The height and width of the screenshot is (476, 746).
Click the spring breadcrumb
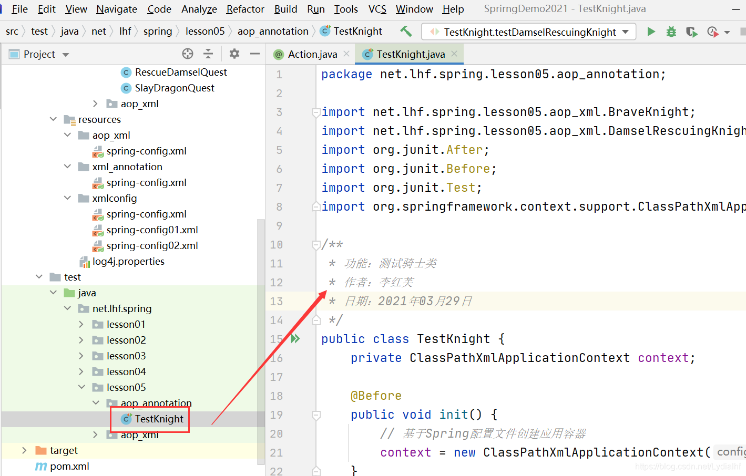(158, 32)
